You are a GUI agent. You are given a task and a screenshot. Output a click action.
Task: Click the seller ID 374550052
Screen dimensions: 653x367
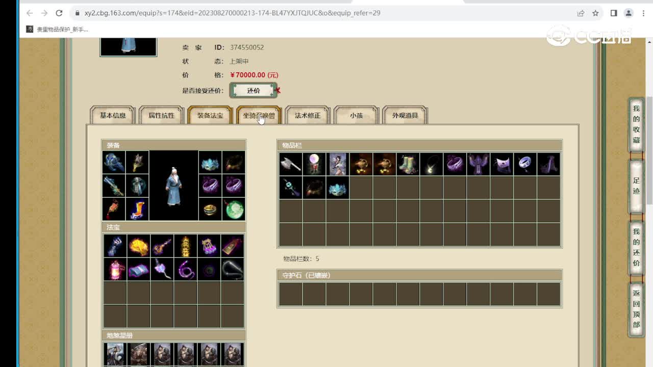point(247,47)
